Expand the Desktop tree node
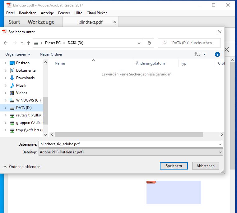The width and height of the screenshot is (237, 213). pyautogui.click(x=5, y=63)
